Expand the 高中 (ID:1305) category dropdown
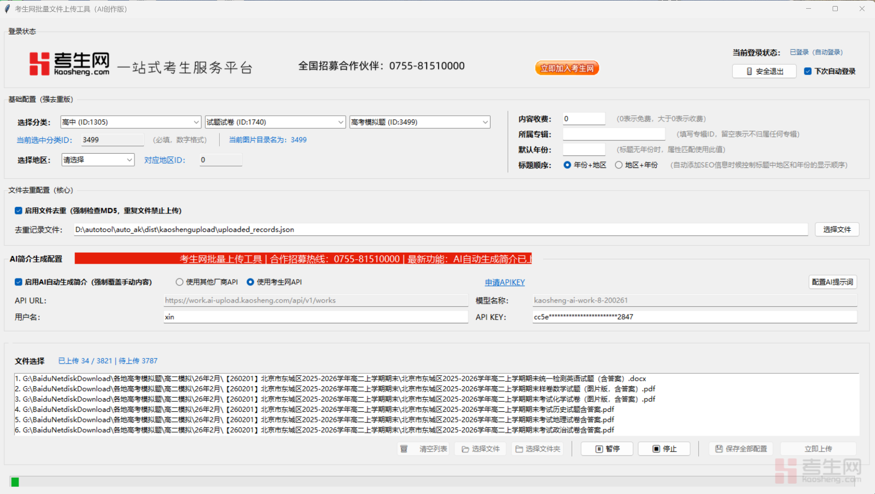875x494 pixels. click(131, 122)
